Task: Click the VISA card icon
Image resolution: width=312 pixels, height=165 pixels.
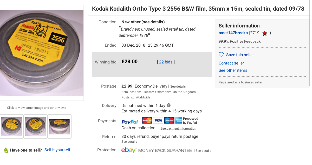Action: pyautogui.click(x=158, y=120)
